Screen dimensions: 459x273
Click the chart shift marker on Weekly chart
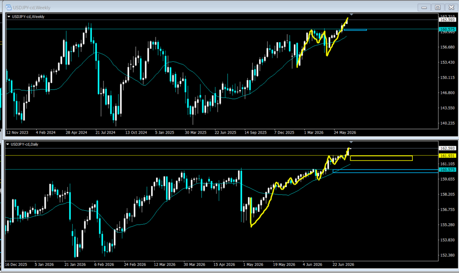(x=351, y=15)
